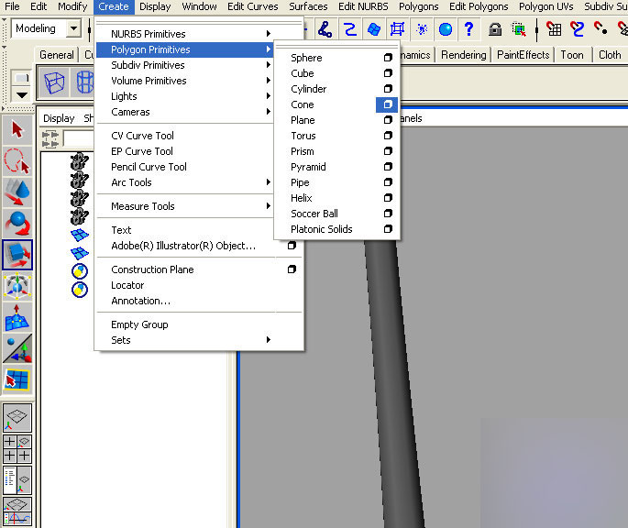Select the Scale tool blue cube icon

17,255
